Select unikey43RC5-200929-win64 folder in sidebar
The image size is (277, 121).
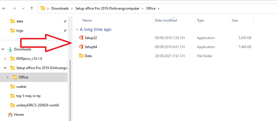click(x=37, y=105)
